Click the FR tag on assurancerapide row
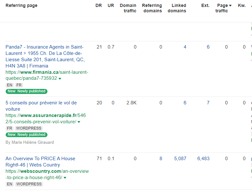The height and width of the screenshot is (192, 252). [9, 128]
